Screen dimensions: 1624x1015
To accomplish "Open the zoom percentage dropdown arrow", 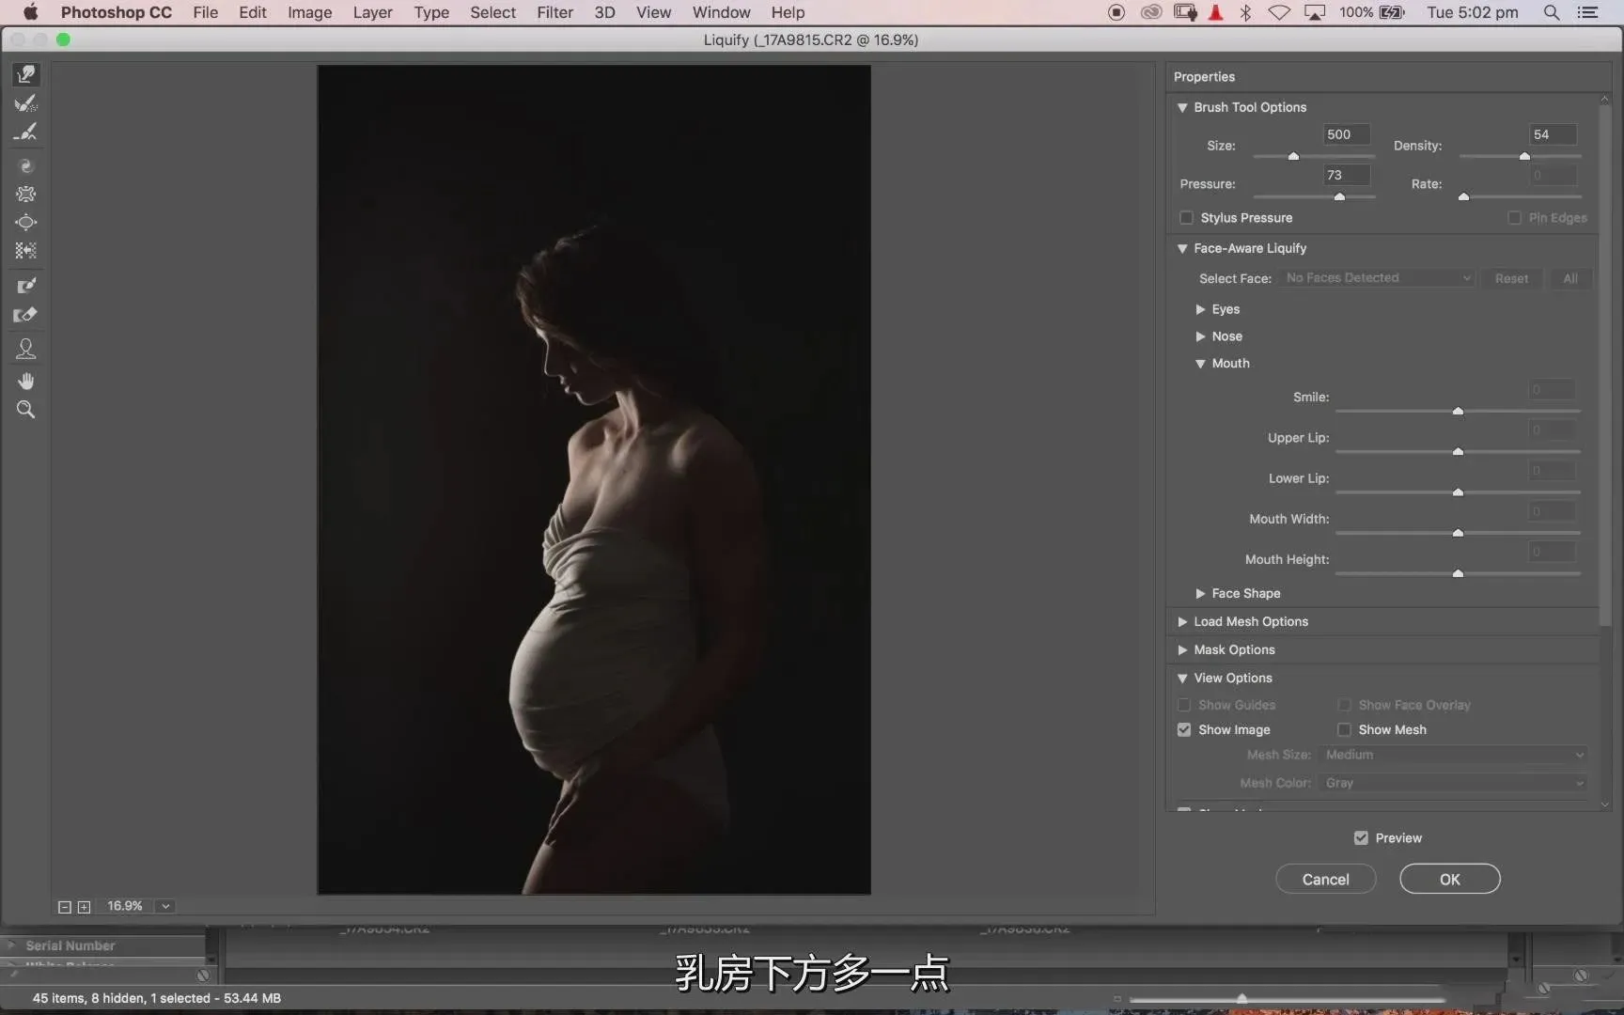I will (165, 907).
